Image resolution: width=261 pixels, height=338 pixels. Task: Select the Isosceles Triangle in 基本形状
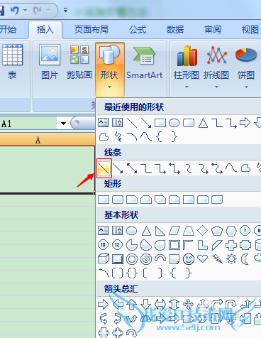tap(146, 231)
